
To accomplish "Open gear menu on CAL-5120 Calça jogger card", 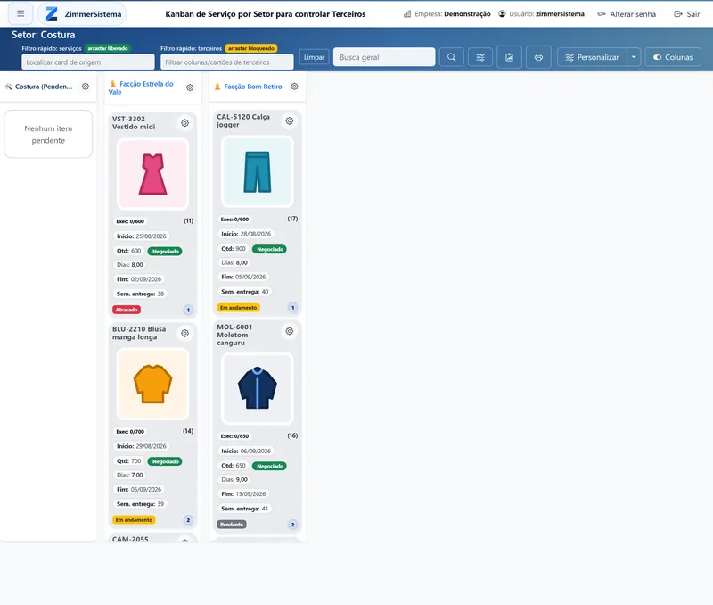I will pos(290,121).
